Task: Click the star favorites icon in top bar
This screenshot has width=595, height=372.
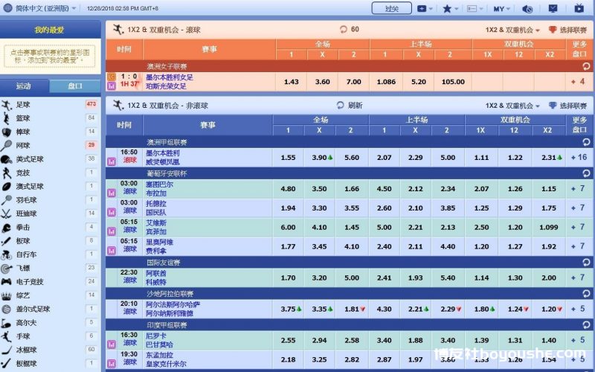Action: pyautogui.click(x=447, y=9)
